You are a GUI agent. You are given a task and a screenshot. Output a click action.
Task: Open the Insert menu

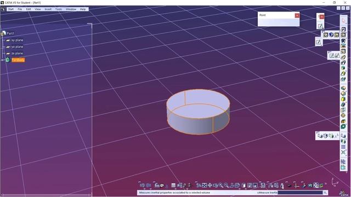coord(48,9)
